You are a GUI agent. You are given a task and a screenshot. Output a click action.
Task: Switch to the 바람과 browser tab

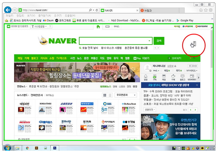point(159,10)
